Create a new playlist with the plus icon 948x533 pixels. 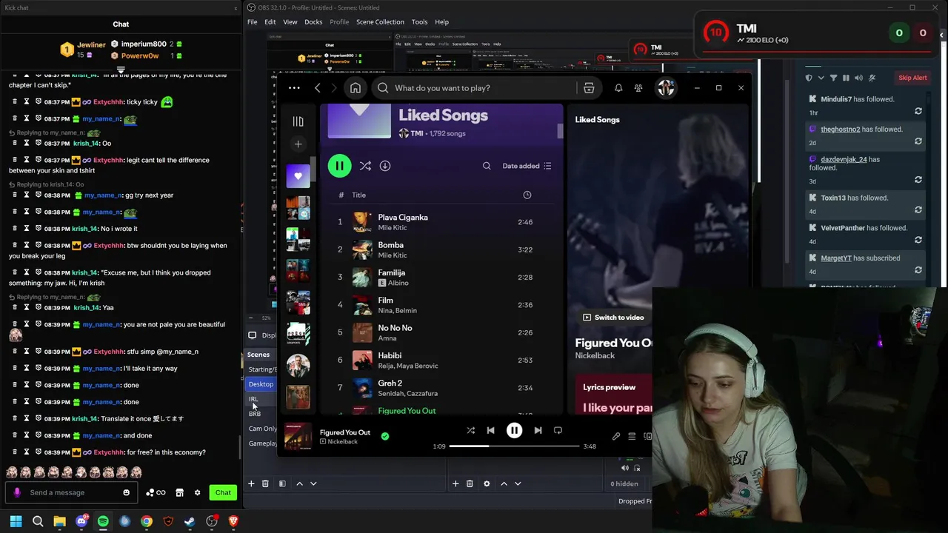pyautogui.click(x=298, y=144)
